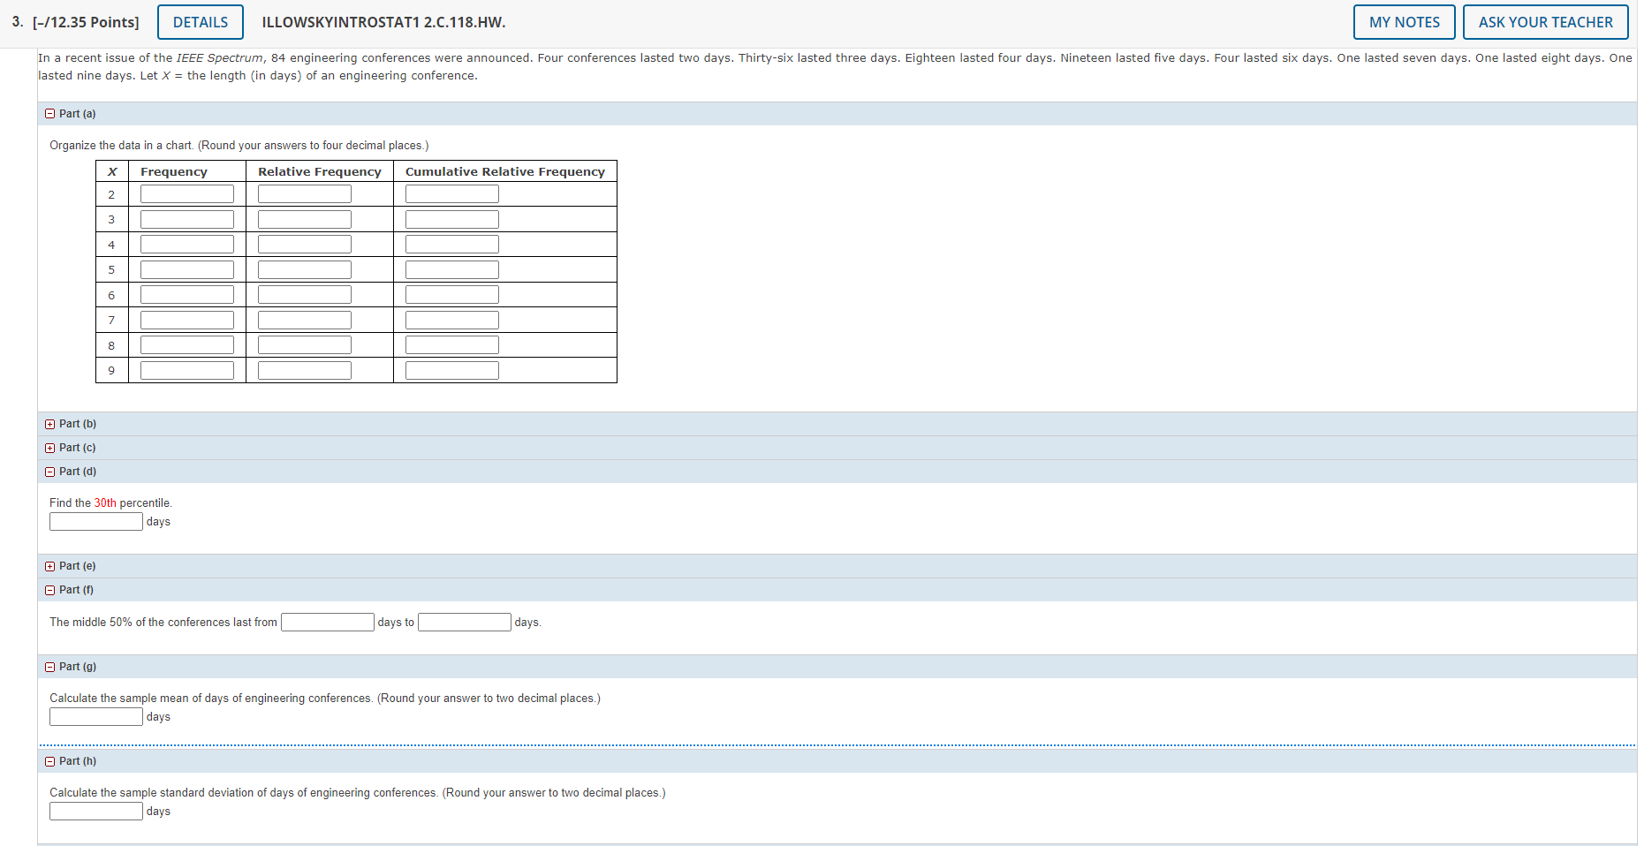Image resolution: width=1644 pixels, height=846 pixels.
Task: Expand the Part (b) section
Action: pos(49,424)
